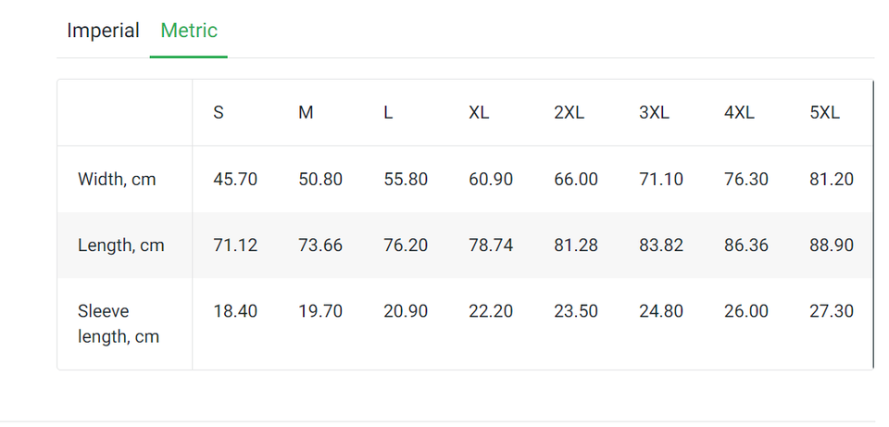
Task: Select the 45.70 width value for S
Action: click(x=235, y=180)
